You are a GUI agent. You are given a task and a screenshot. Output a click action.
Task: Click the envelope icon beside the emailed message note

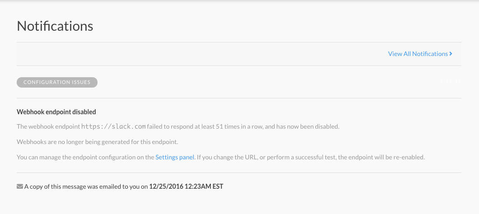[x=20, y=186]
